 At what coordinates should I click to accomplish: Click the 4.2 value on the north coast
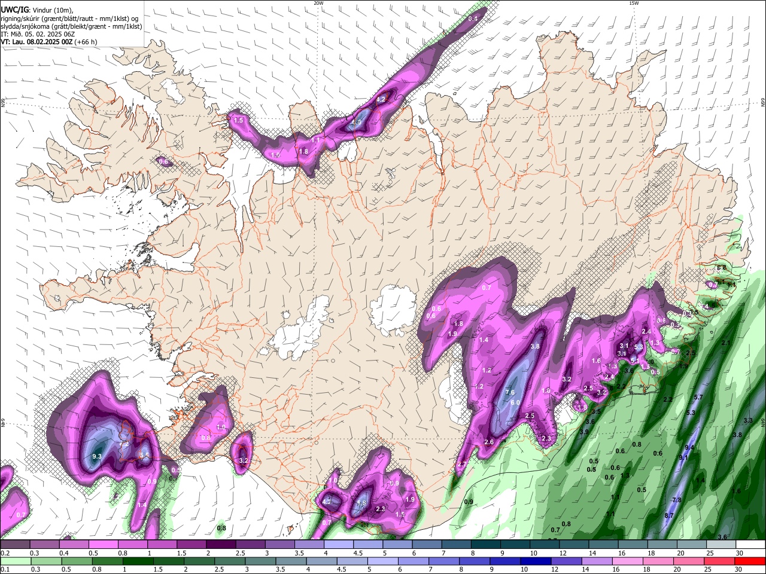pos(381,99)
